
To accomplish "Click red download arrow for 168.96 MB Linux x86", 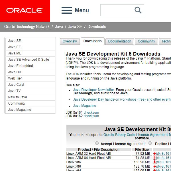I will point(154,162).
